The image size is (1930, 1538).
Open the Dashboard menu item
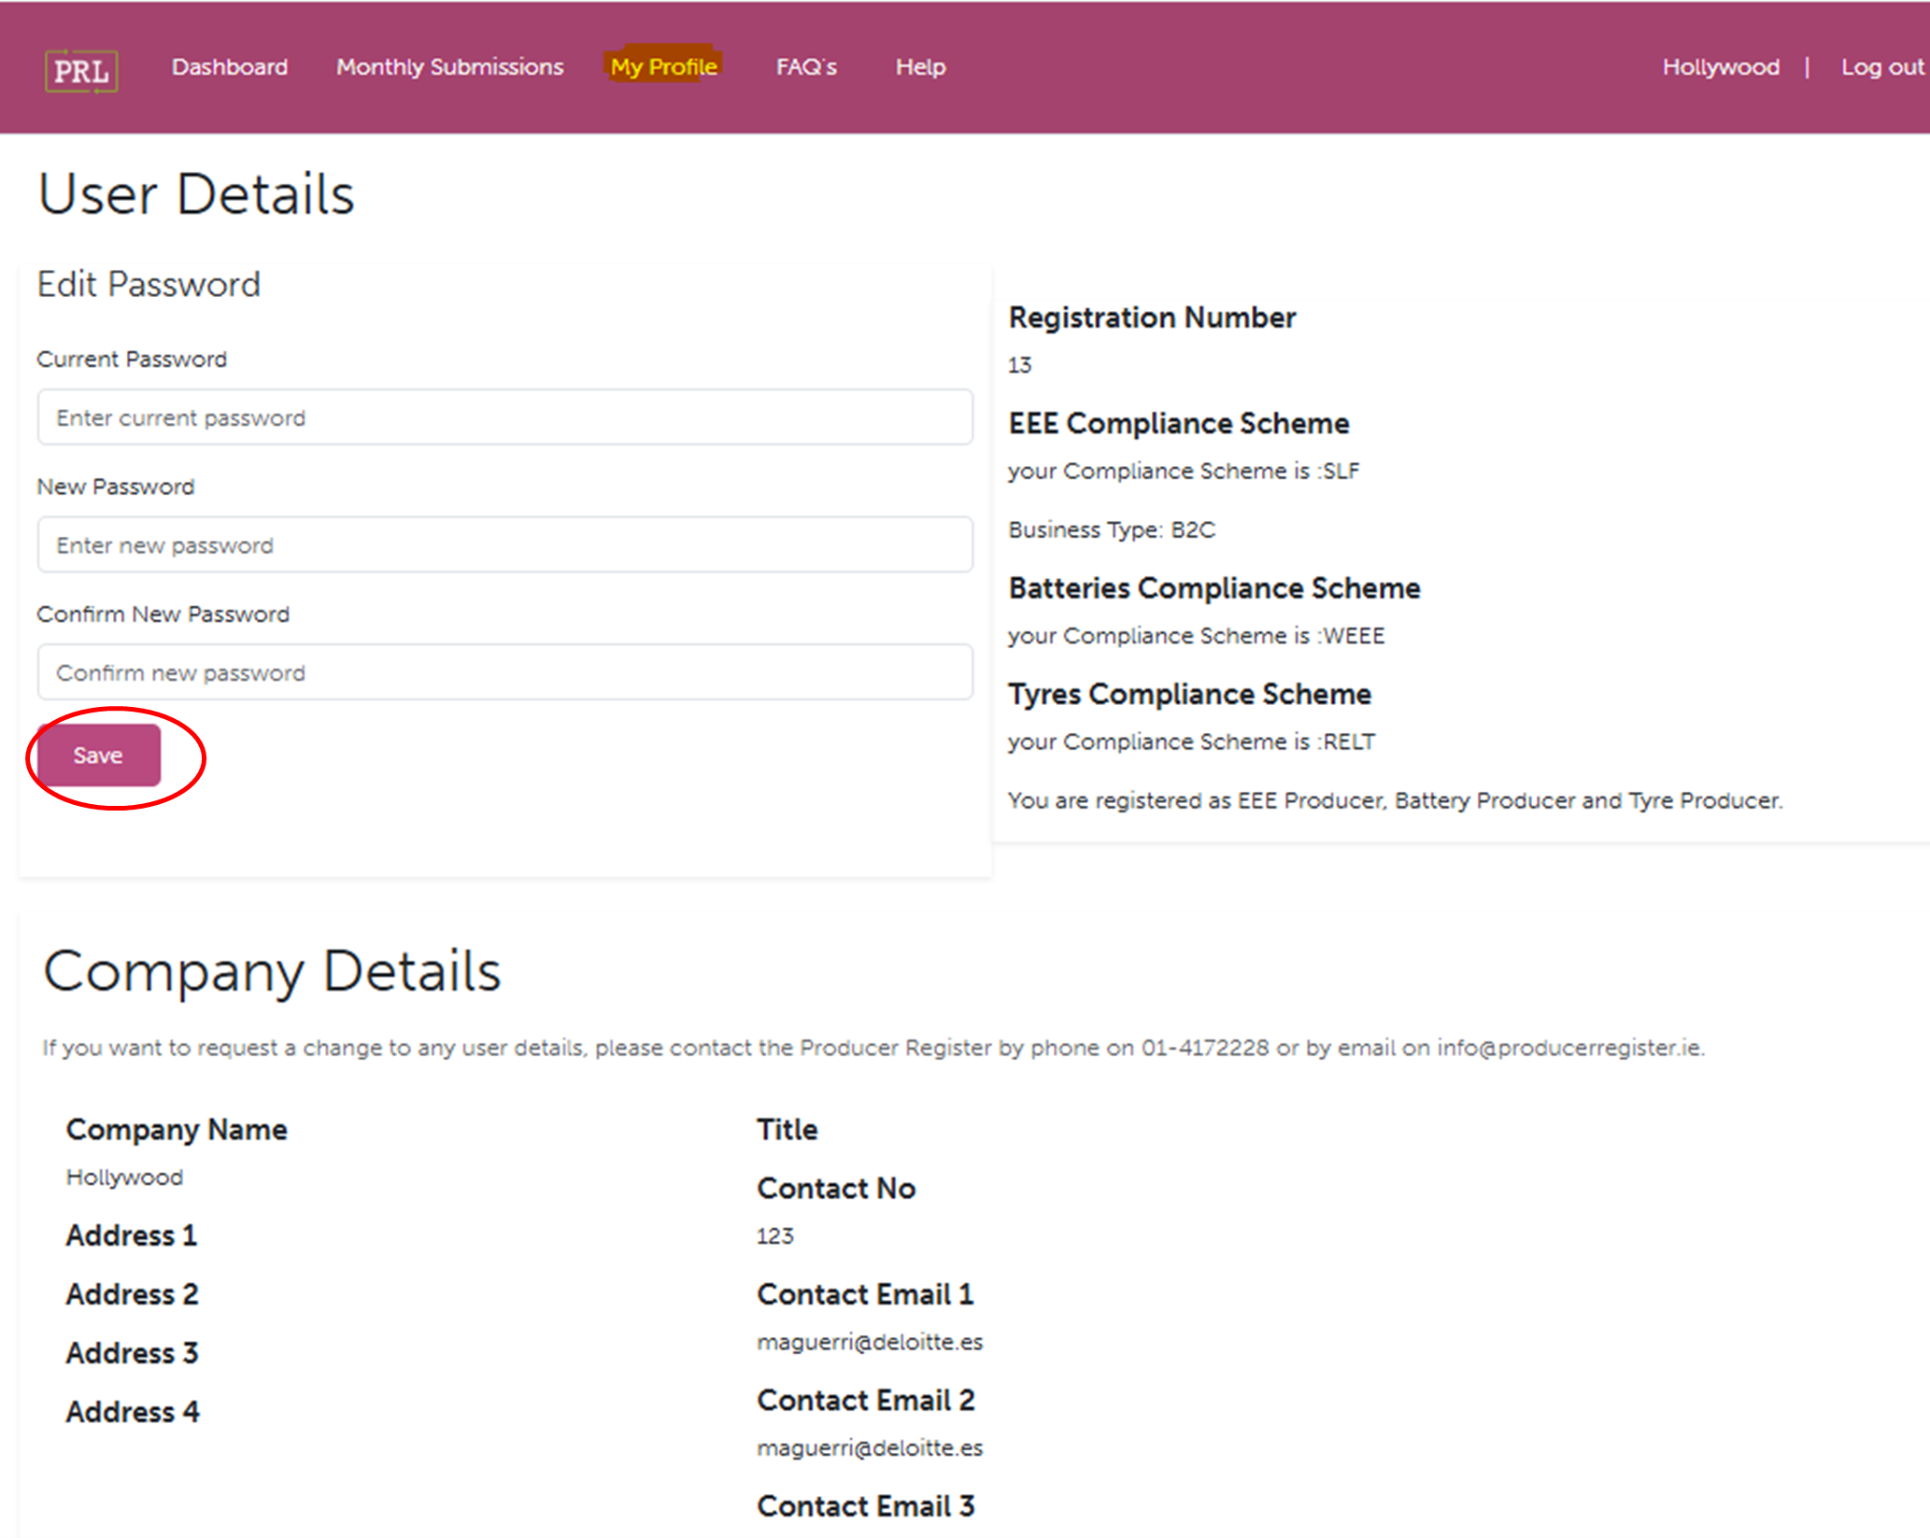point(229,67)
